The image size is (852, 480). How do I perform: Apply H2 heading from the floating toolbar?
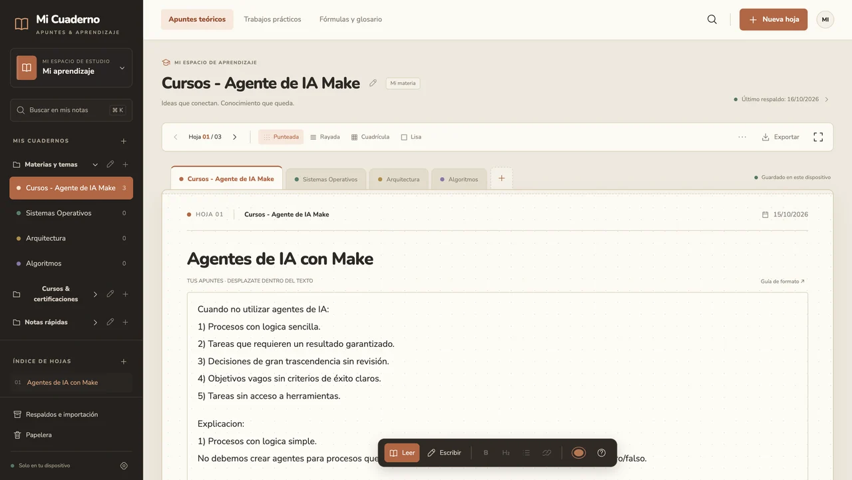click(506, 453)
